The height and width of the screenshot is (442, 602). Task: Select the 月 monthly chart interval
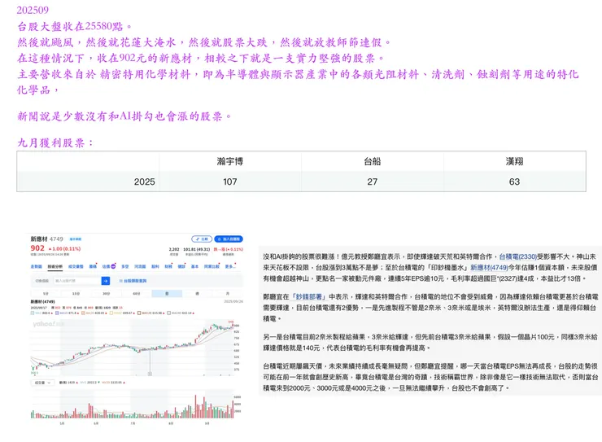point(227,293)
